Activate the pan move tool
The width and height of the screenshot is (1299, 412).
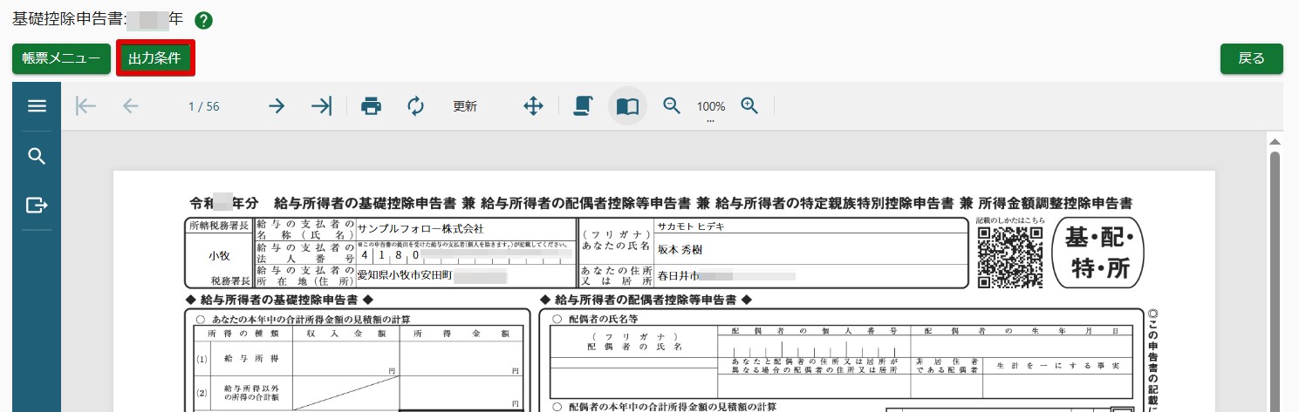coord(533,106)
